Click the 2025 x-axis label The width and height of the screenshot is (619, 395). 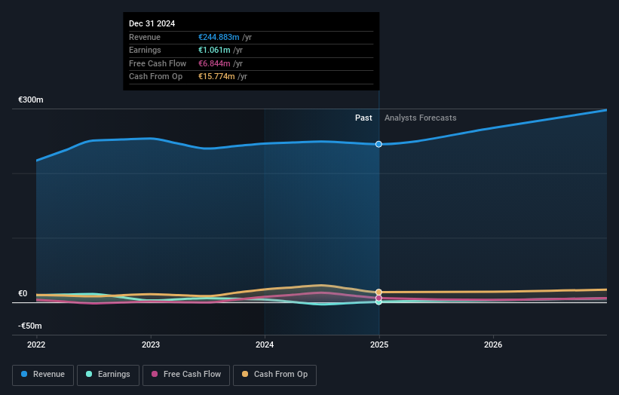pos(379,345)
